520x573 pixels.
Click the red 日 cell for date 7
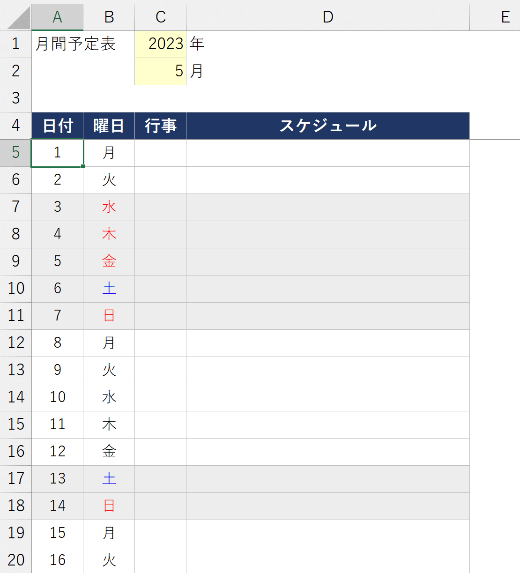109,316
